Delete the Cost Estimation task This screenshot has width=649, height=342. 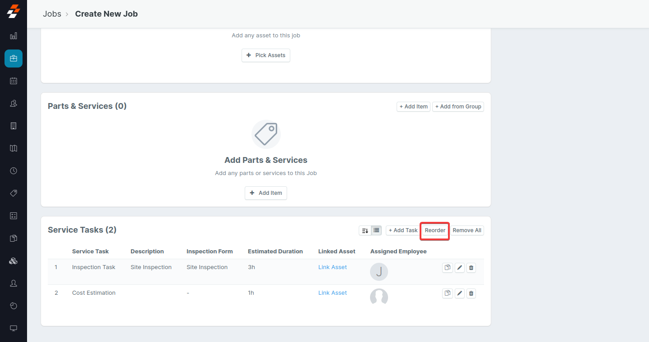tap(471, 293)
